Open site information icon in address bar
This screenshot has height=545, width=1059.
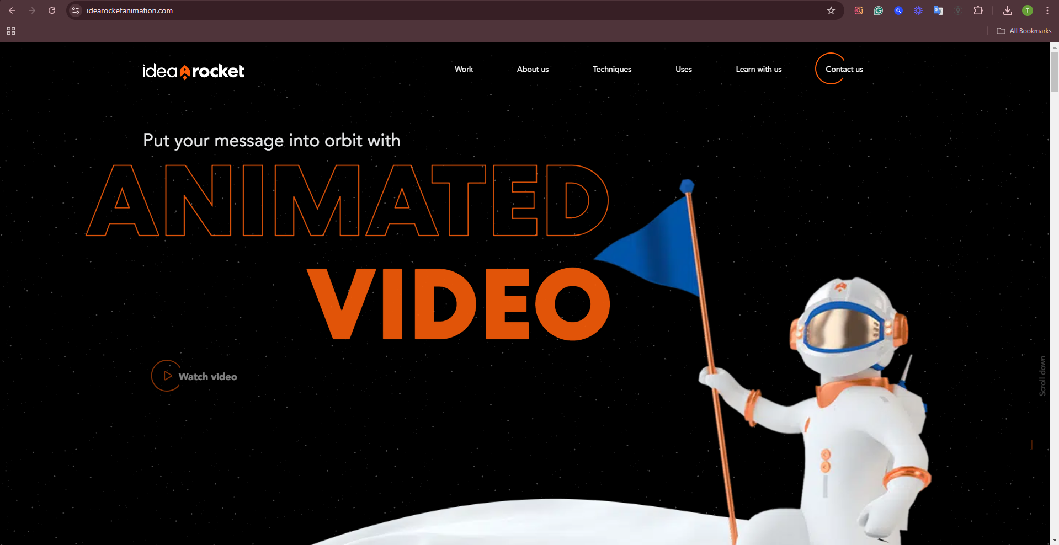click(x=76, y=10)
